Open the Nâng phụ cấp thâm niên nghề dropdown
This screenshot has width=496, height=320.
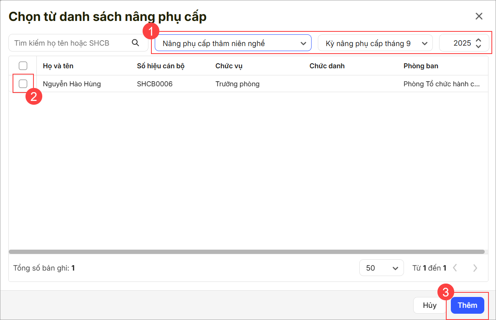coord(233,43)
